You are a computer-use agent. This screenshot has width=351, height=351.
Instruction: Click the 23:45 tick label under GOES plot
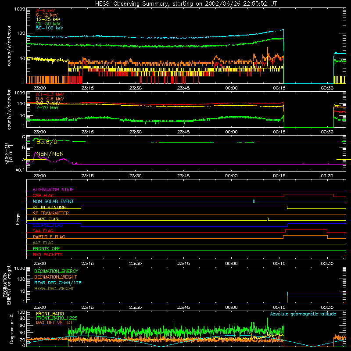183,176
